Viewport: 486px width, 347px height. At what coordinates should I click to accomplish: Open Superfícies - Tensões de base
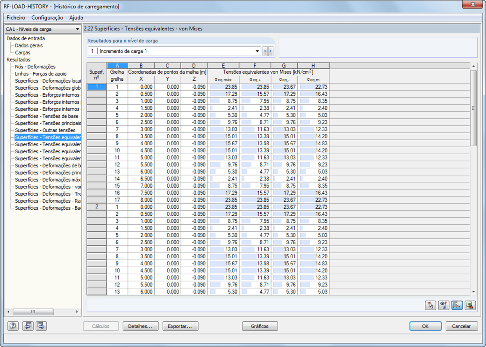pos(46,116)
